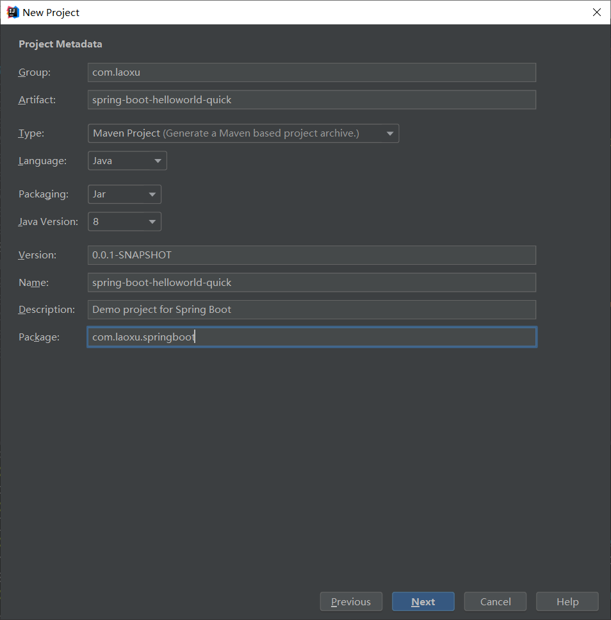The height and width of the screenshot is (620, 611).
Task: Focus the Version field with 0.0.1-SNAPSHOT
Action: [312, 255]
